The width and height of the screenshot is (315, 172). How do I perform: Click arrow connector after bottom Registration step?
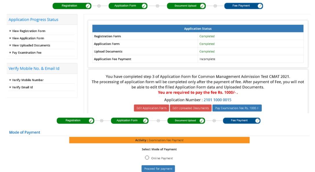(x=102, y=121)
